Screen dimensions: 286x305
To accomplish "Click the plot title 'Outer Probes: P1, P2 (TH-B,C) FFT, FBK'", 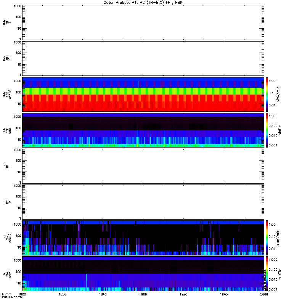I will click(x=143, y=3).
